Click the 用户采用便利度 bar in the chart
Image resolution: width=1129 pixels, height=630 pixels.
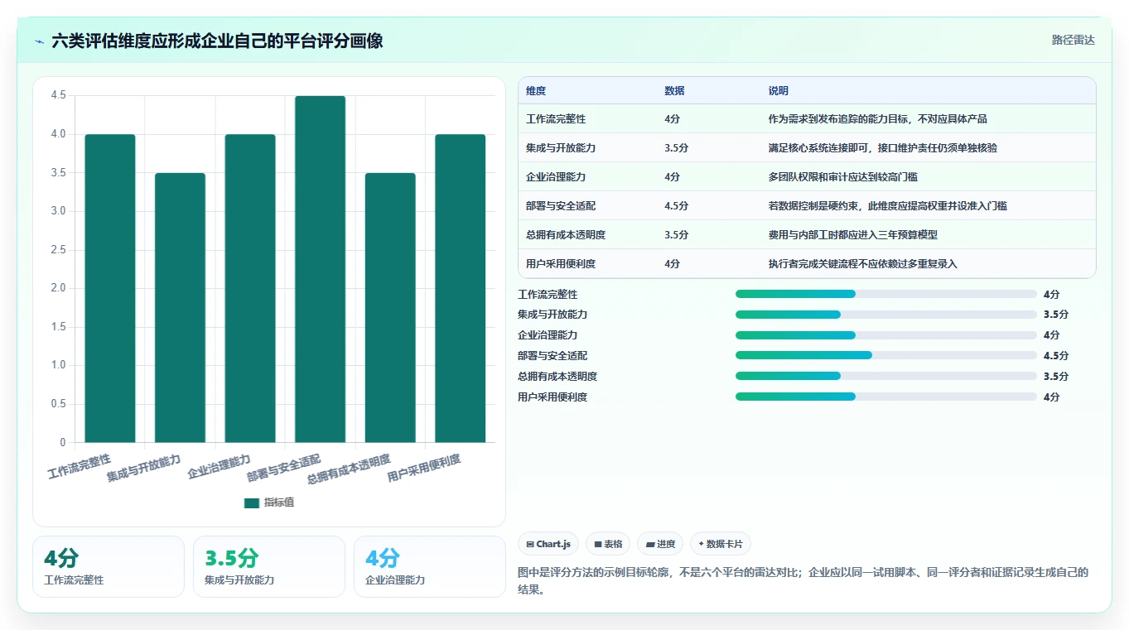pyautogui.click(x=461, y=288)
